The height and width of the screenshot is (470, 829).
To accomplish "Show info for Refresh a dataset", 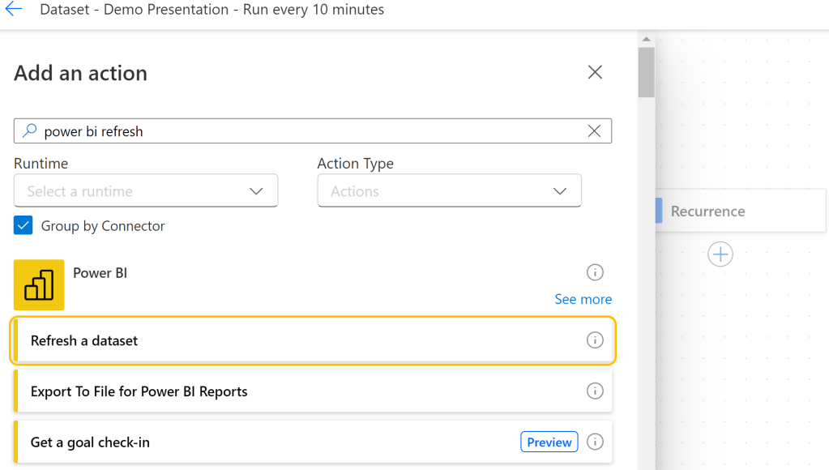I will pyautogui.click(x=595, y=340).
